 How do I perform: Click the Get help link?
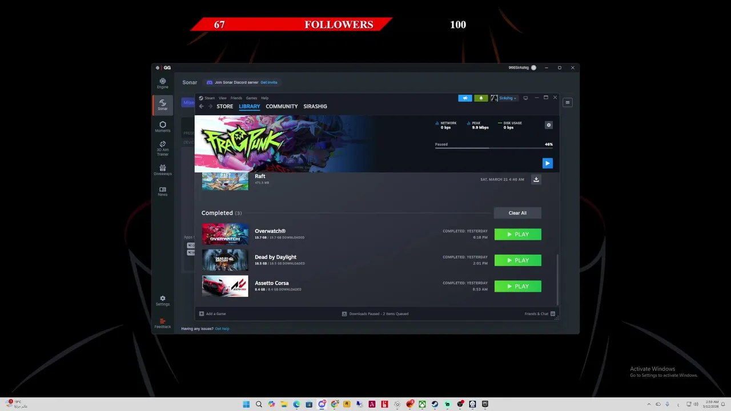(222, 329)
